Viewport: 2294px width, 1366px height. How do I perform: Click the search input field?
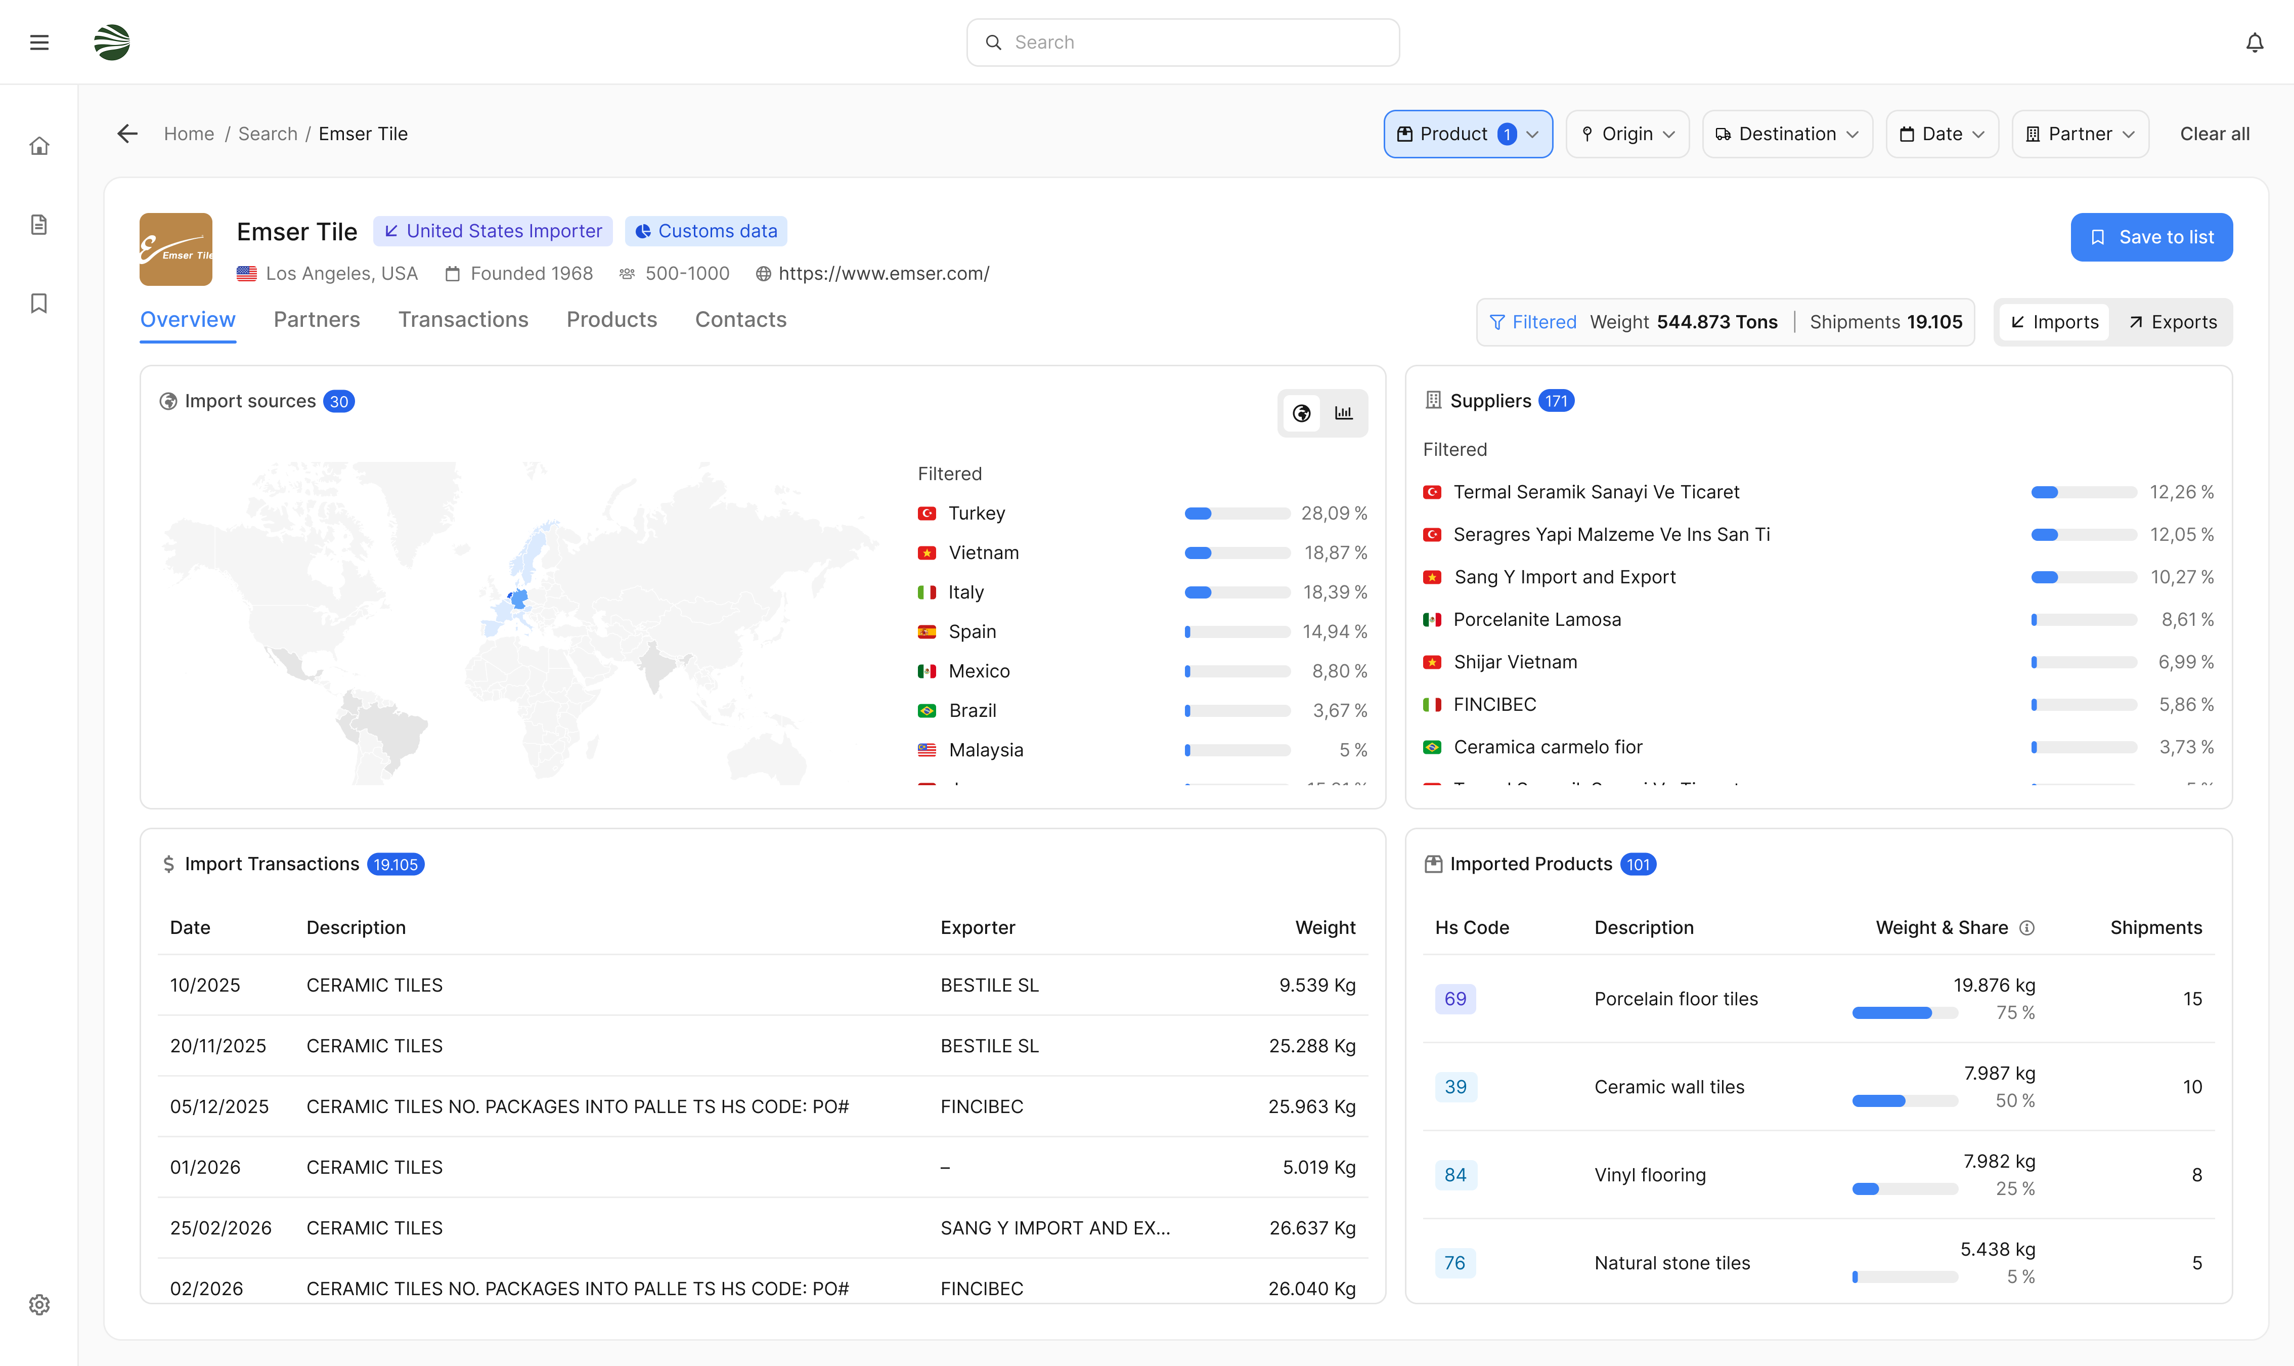tap(1181, 41)
